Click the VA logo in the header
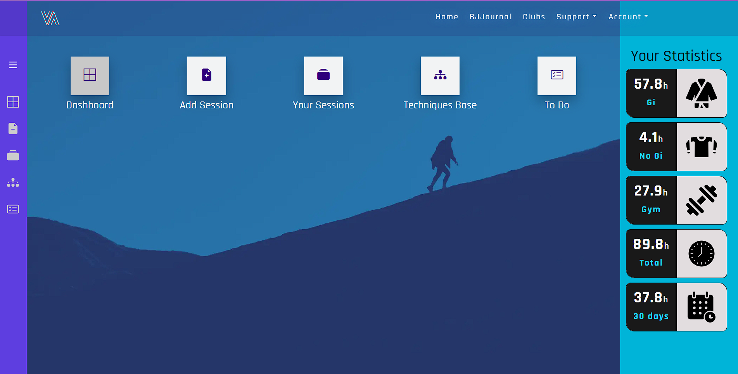 (x=50, y=18)
